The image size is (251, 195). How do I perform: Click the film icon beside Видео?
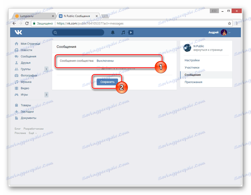click(x=16, y=88)
